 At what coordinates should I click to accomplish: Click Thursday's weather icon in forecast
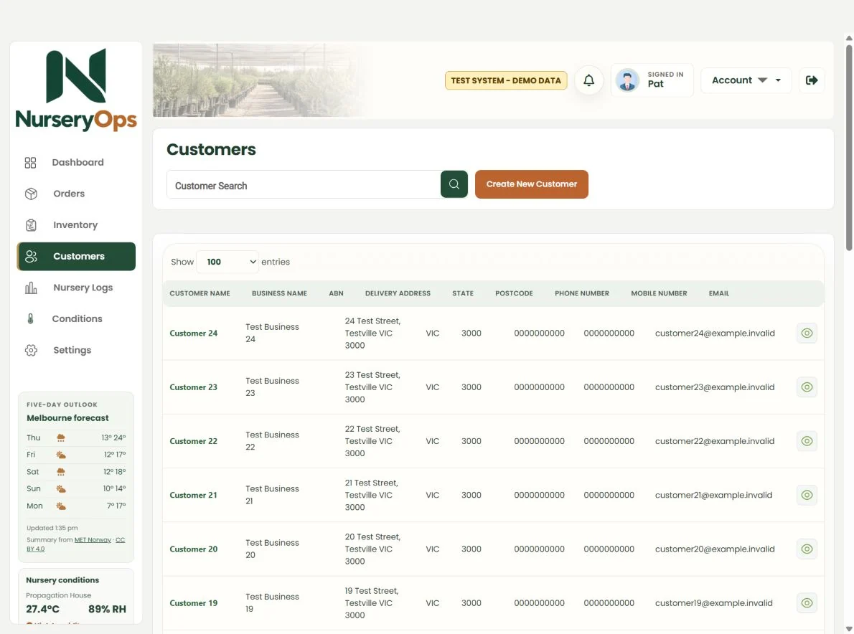coord(61,437)
